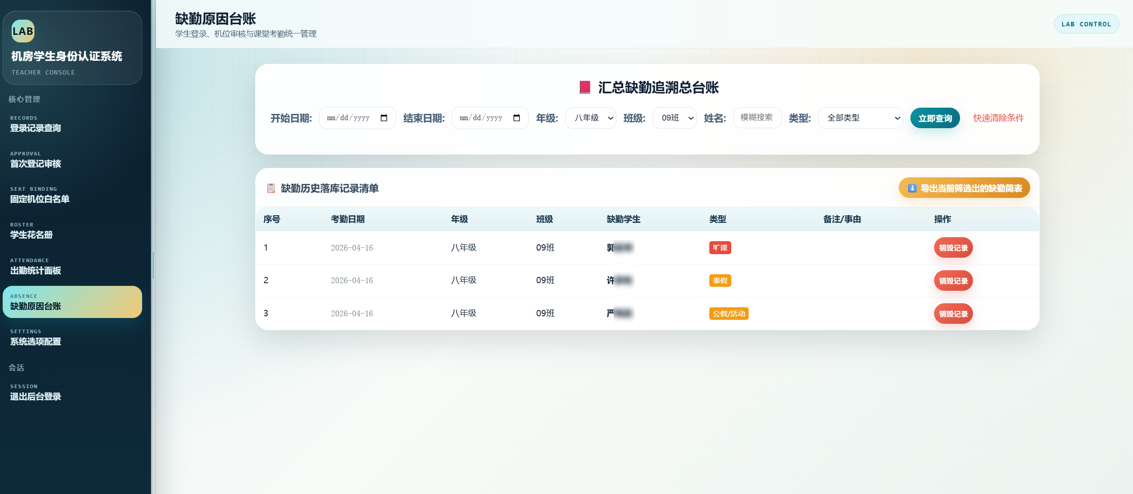Click the red book icon beside 汇总缺勤追溯总台账
Viewport: 1133px width, 494px height.
coord(585,87)
